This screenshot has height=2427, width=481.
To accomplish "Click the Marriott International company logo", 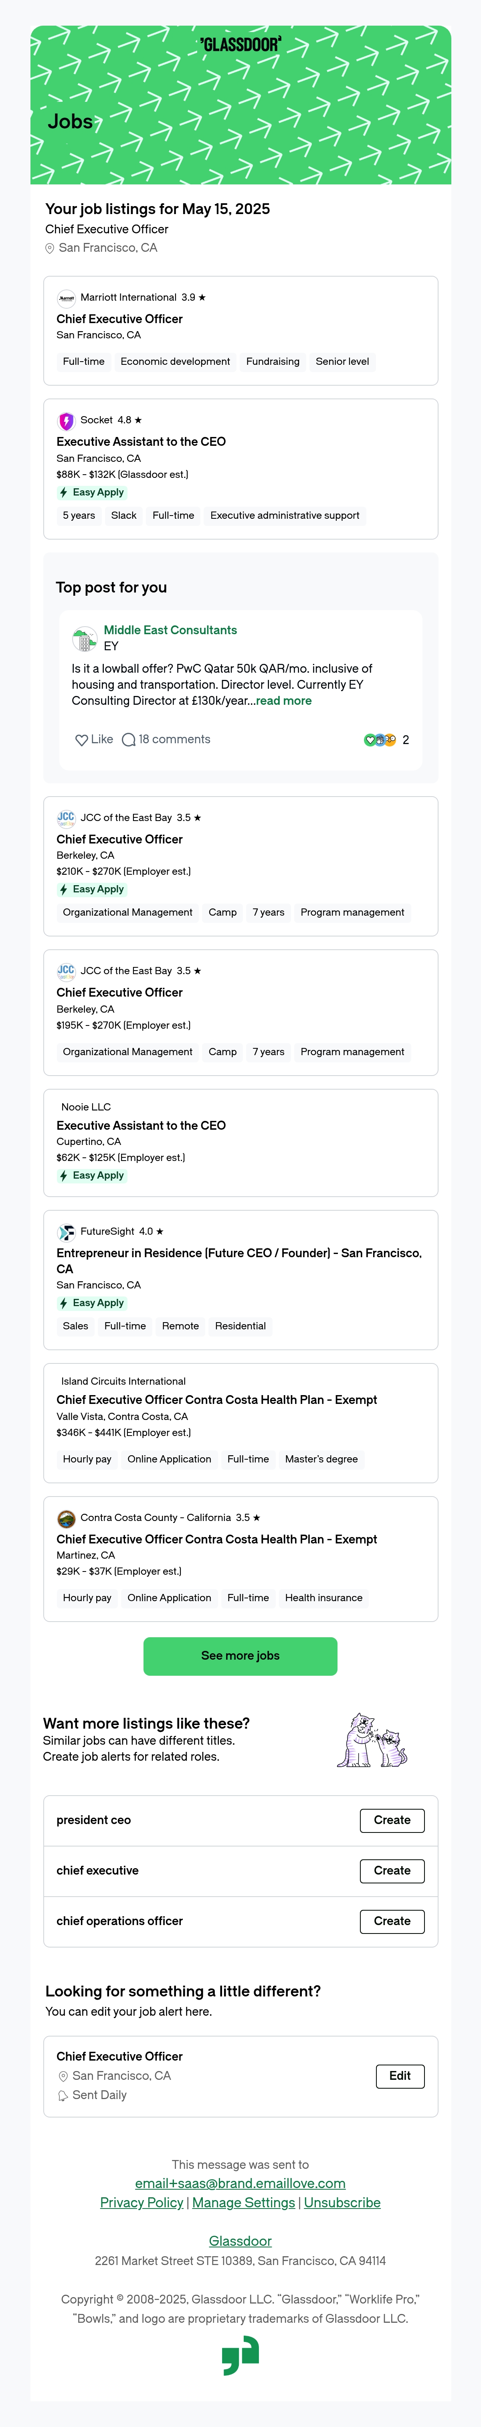I will [x=66, y=298].
